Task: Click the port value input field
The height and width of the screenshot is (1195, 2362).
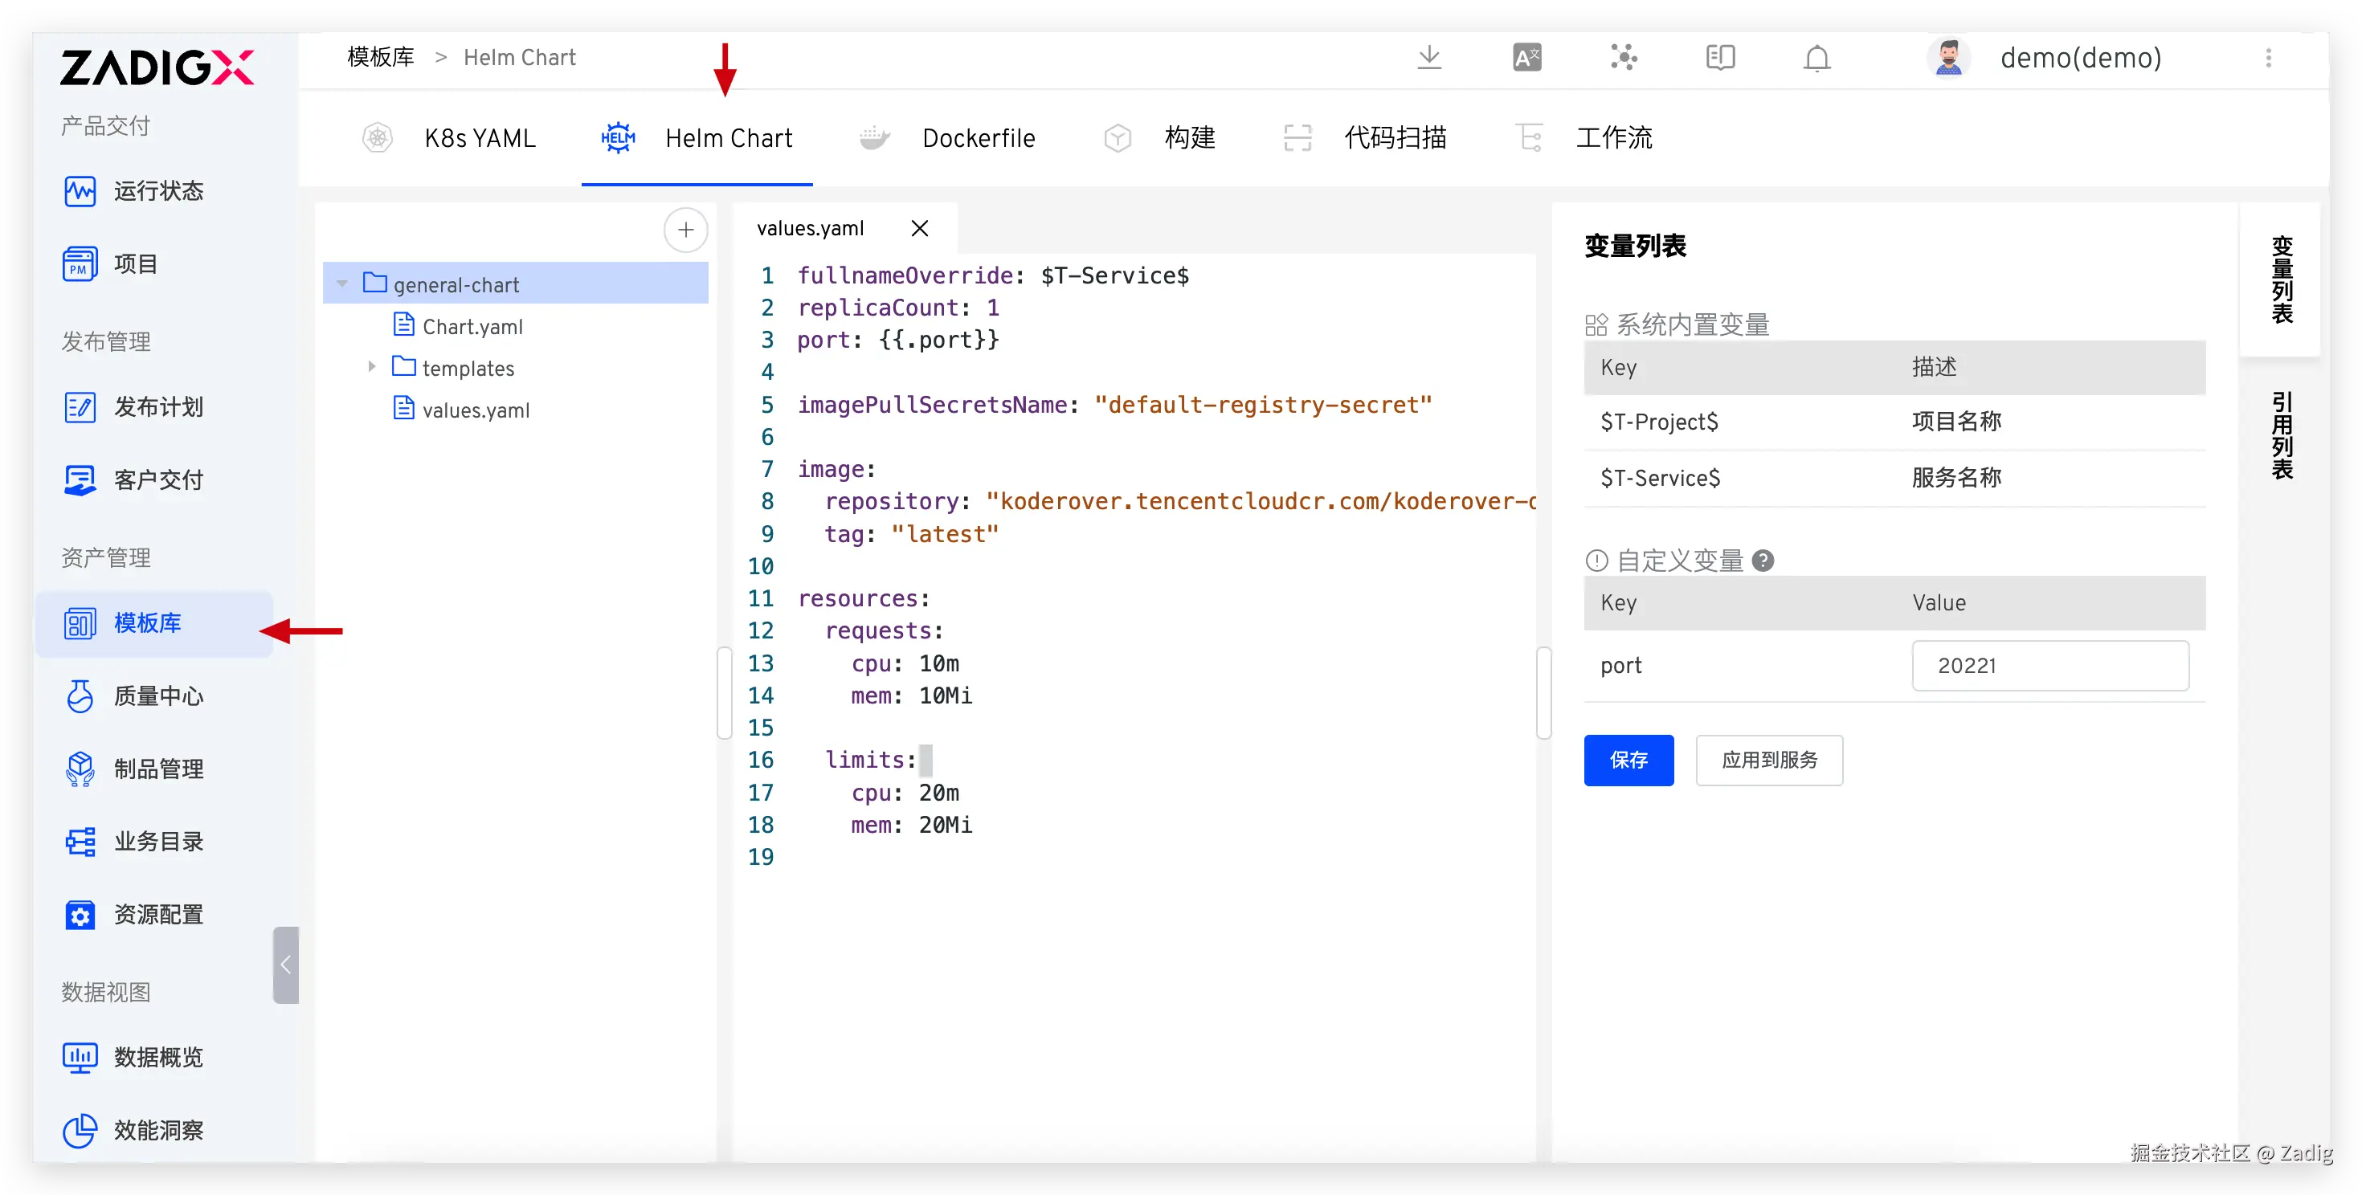Action: (2049, 665)
